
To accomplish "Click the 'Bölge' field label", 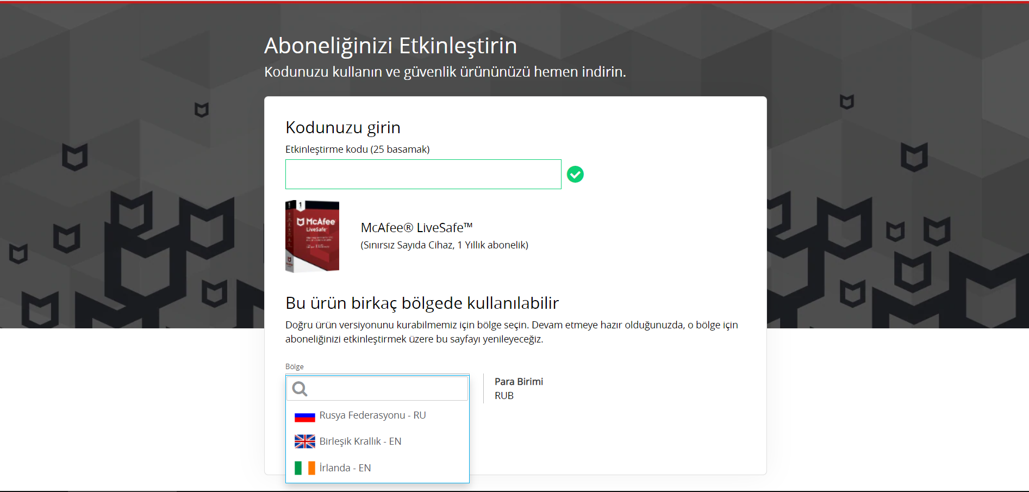I will (295, 367).
